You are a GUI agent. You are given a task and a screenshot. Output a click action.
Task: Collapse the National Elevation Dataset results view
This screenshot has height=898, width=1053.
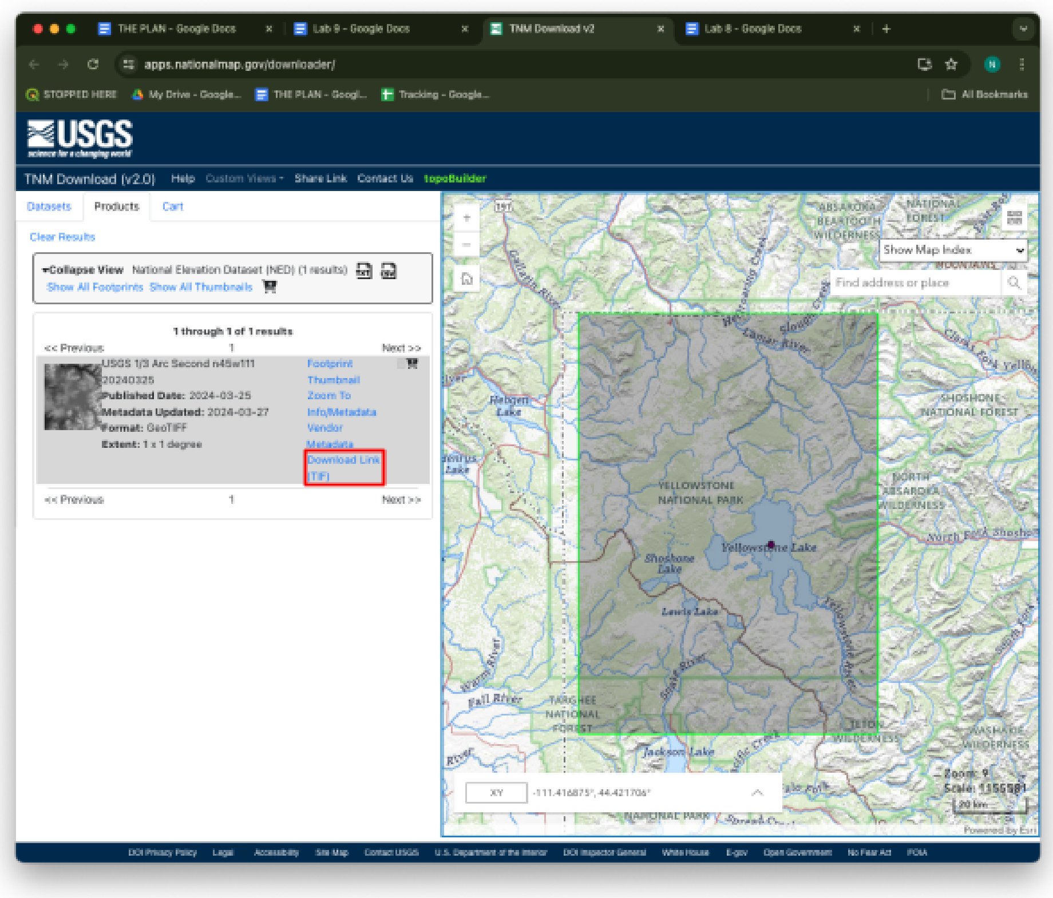(x=83, y=270)
